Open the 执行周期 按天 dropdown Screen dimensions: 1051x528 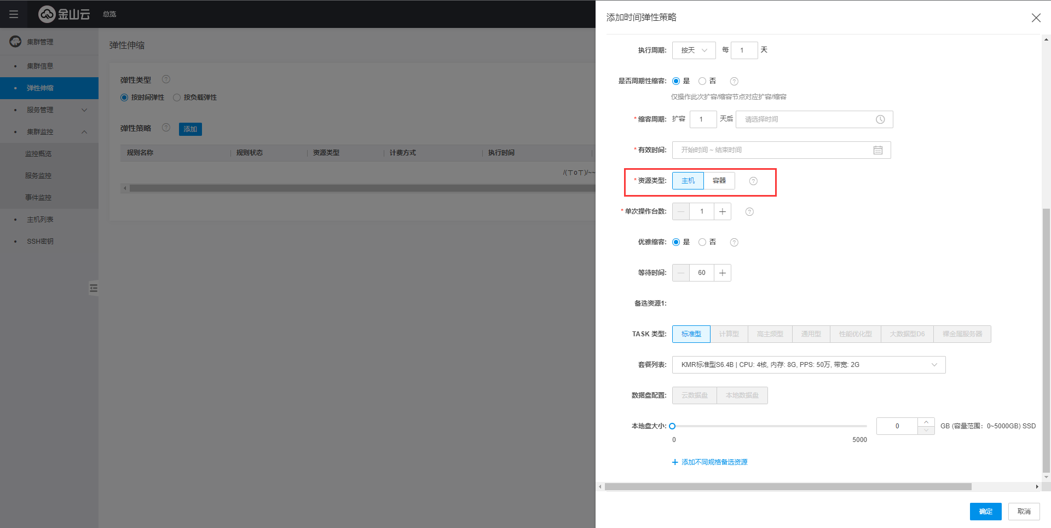coord(694,50)
